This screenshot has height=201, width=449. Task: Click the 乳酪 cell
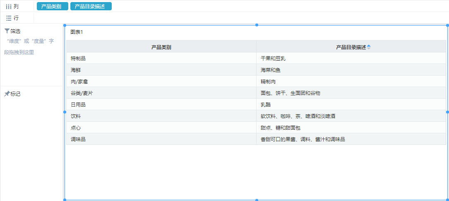pos(351,104)
